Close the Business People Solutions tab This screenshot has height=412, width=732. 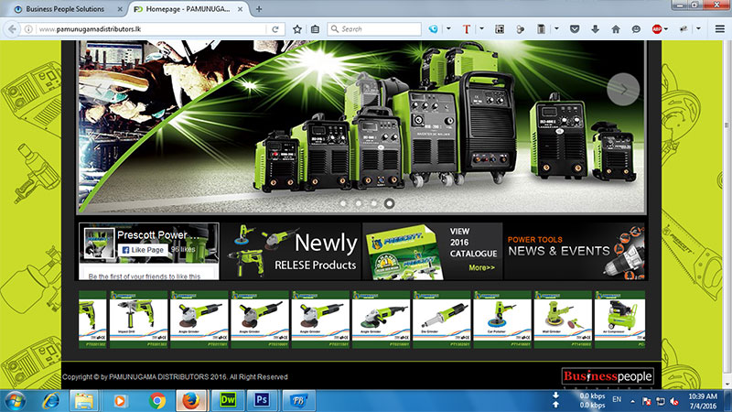tap(120, 9)
